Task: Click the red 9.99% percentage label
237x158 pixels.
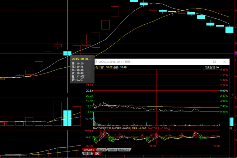Action: point(224,70)
